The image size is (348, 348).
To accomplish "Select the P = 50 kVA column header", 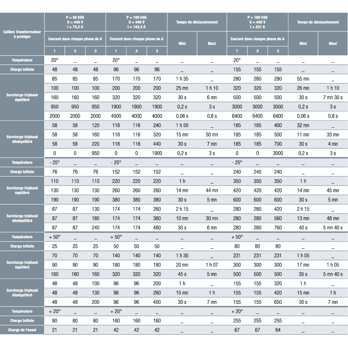I will pyautogui.click(x=74, y=22).
